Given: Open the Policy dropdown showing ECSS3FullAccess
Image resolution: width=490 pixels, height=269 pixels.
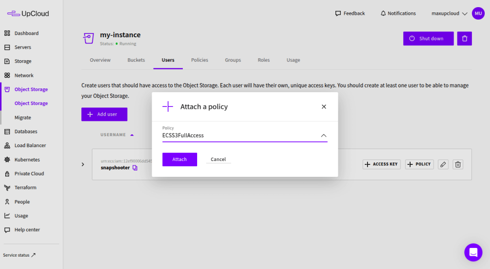Looking at the screenshot, I should [245, 135].
